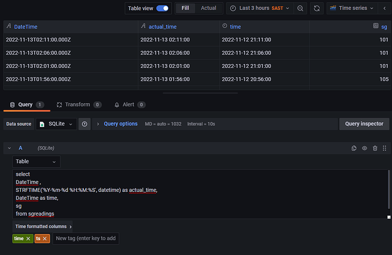
Task: Switch to the Alert tab
Action: coord(130,105)
